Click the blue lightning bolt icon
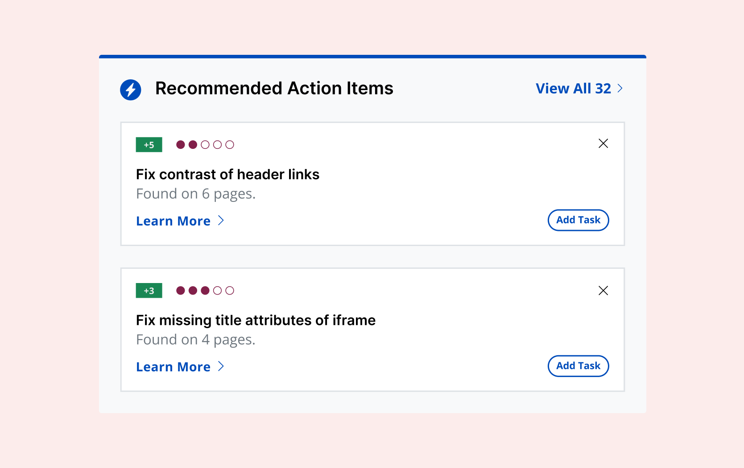This screenshot has height=468, width=744. [x=130, y=90]
